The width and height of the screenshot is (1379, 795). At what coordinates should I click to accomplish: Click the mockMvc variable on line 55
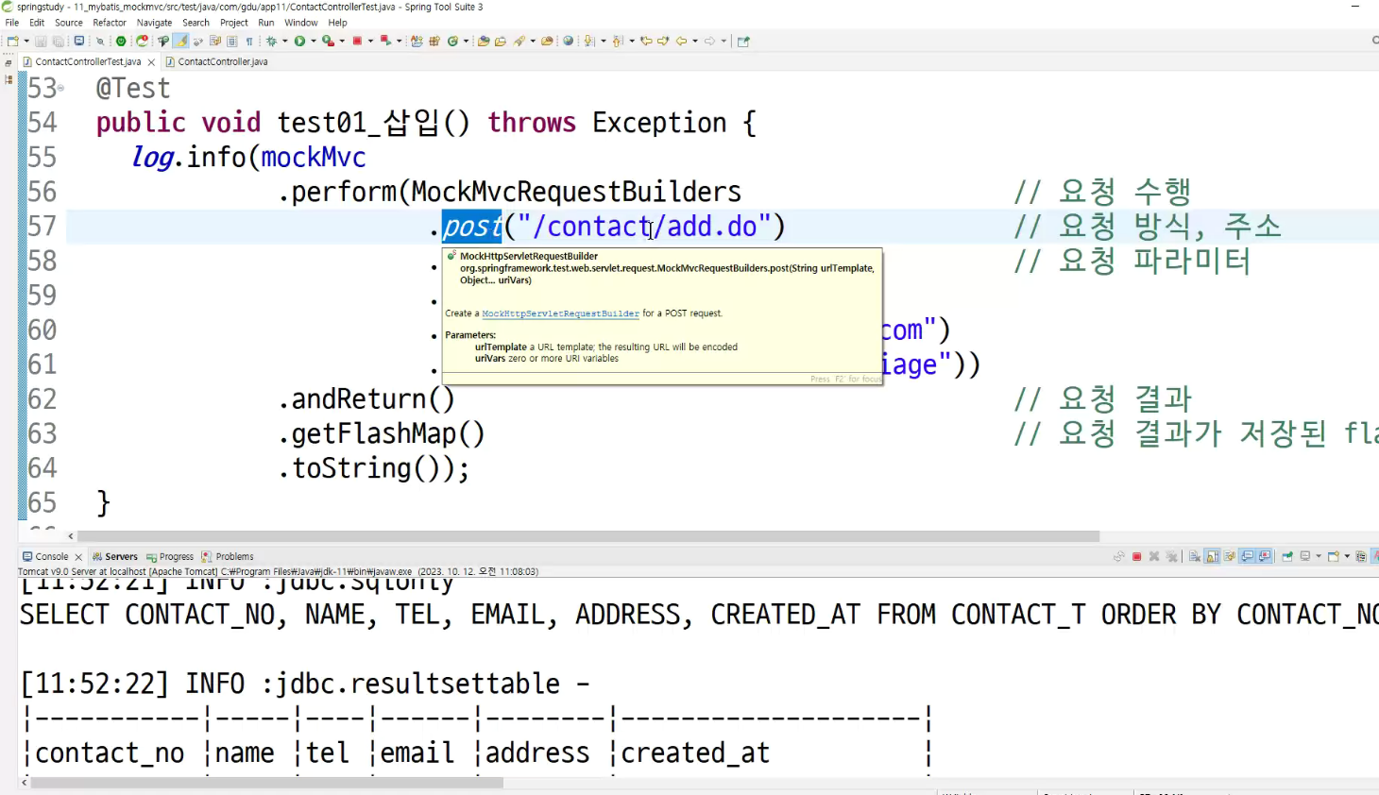point(314,157)
